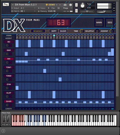Select the HH track label
Screen dimensions: 120x135
pyautogui.click(x=9, y=59)
